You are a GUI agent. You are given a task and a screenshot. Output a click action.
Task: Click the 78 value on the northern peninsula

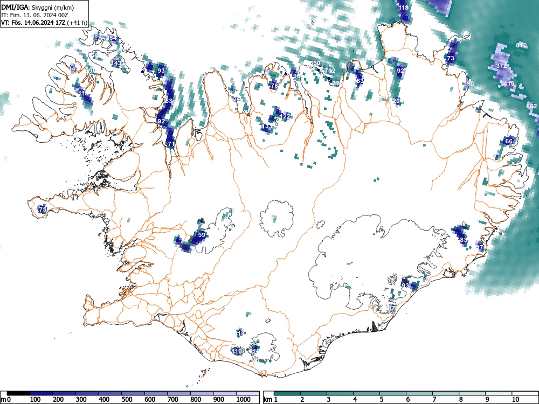pos(274,86)
